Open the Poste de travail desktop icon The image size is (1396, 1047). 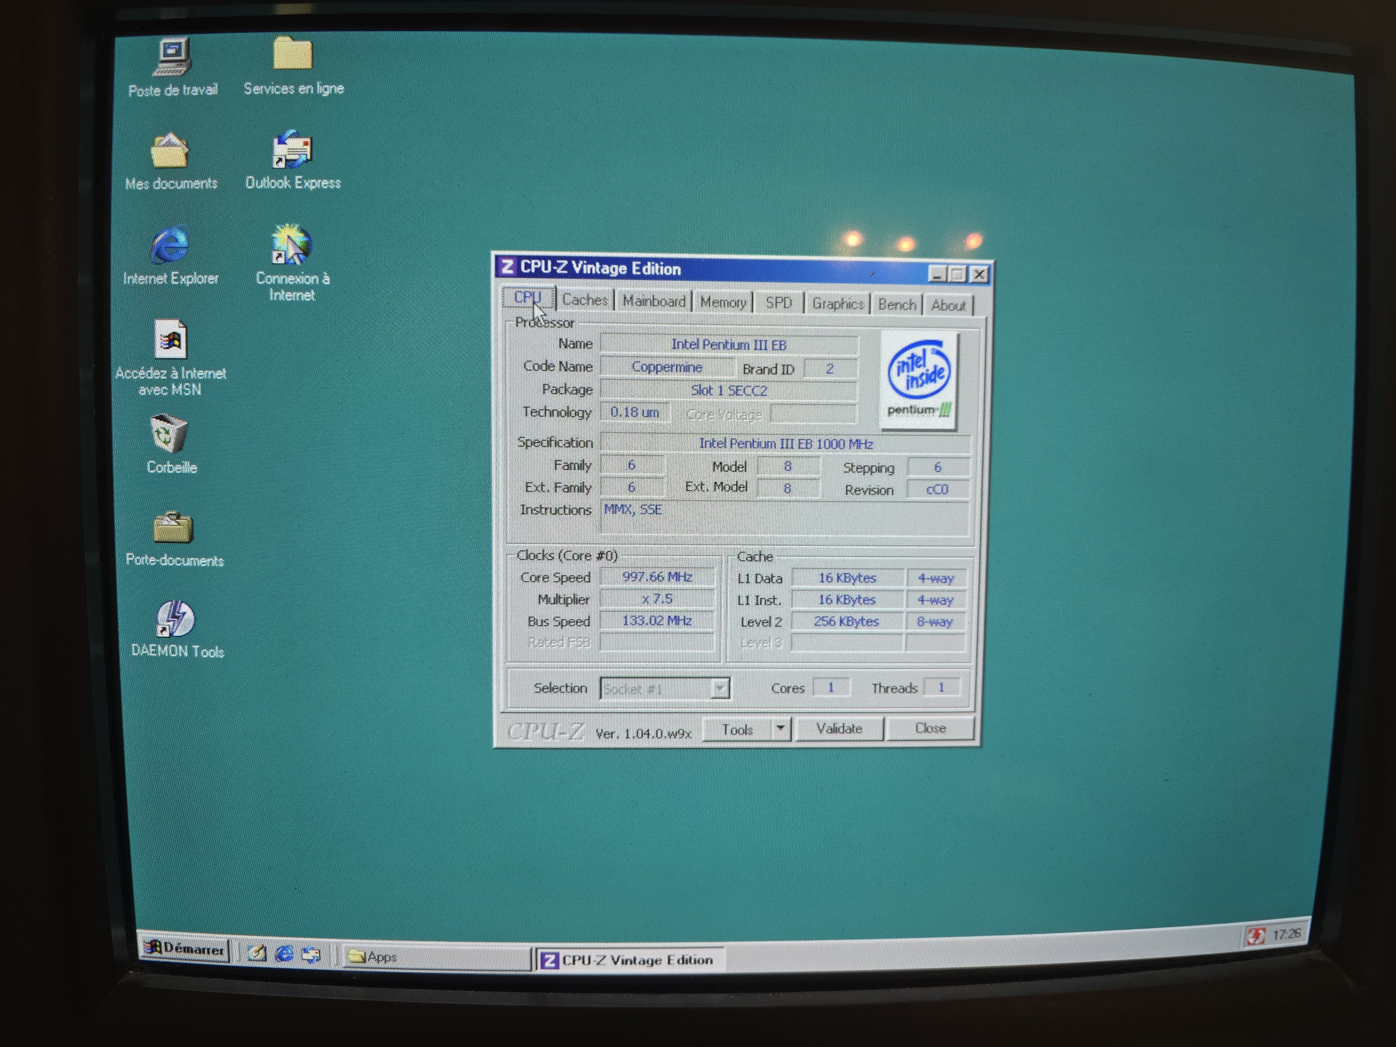coord(172,58)
